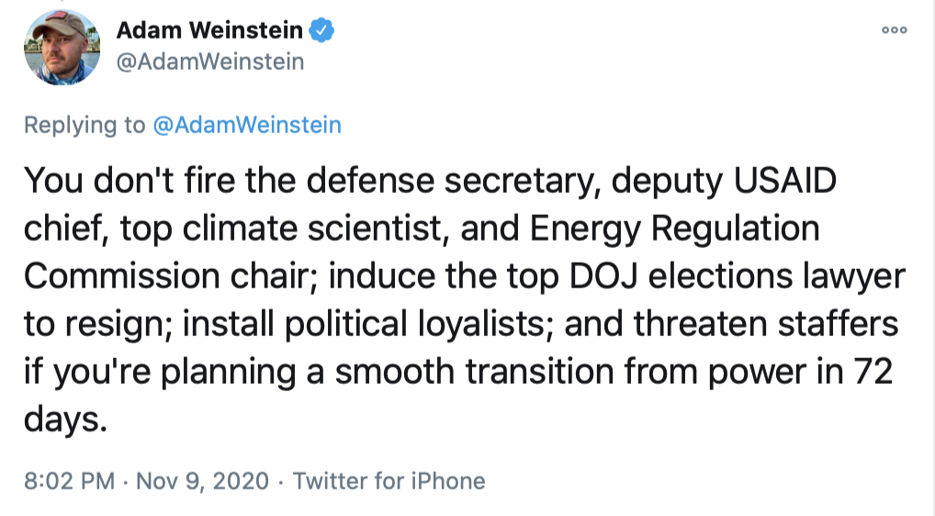Screen dimensions: 935x516
Task: Click the 8:02 PM timestamp
Action: click(70, 480)
